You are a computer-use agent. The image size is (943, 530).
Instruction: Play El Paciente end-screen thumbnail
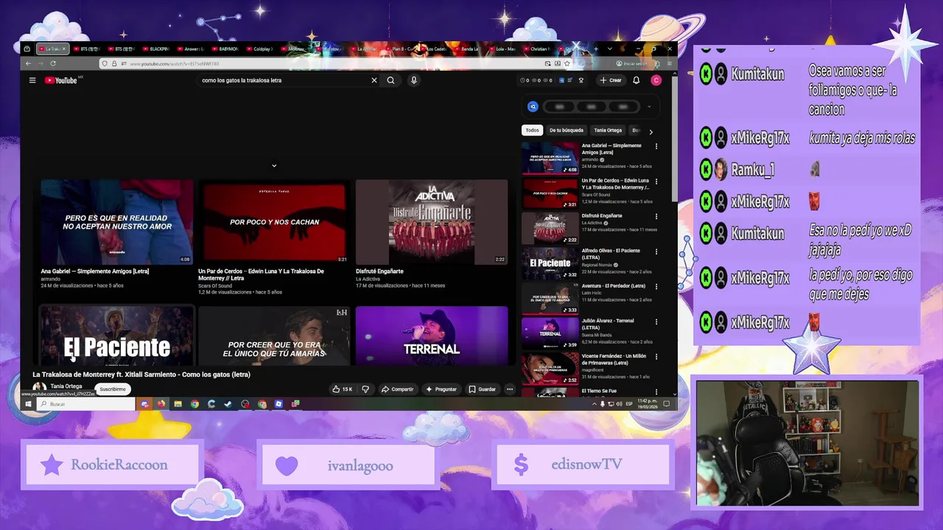tap(117, 336)
